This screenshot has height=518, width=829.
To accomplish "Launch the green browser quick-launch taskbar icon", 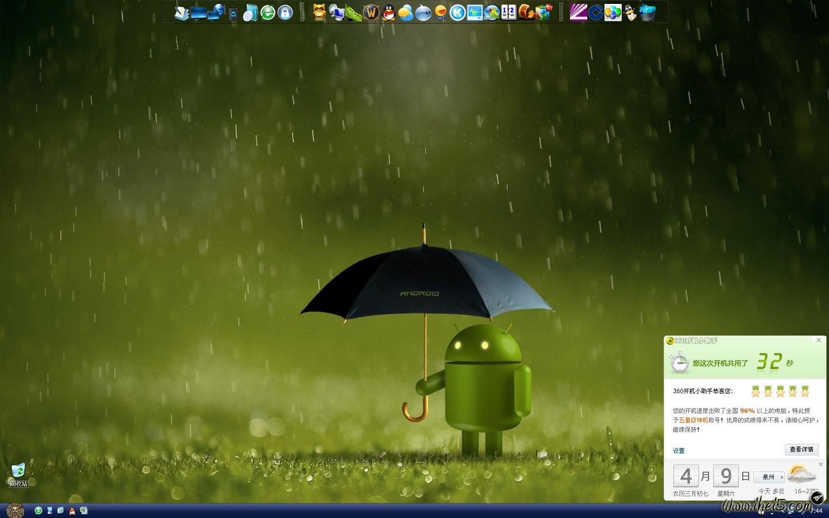I will (x=38, y=511).
